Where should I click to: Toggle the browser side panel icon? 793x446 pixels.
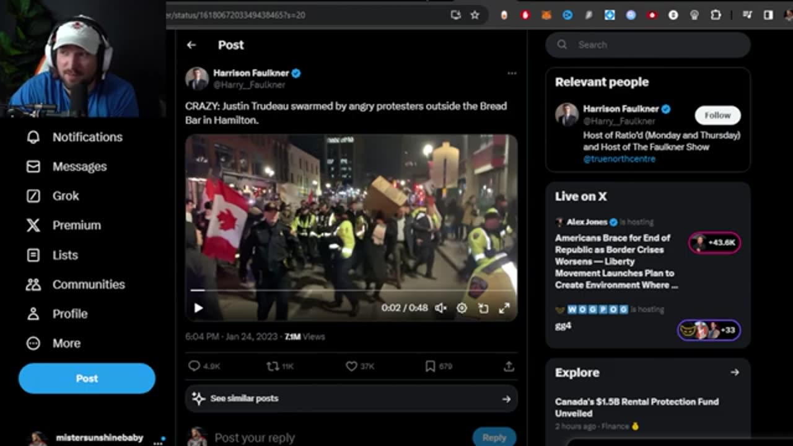coord(768,15)
